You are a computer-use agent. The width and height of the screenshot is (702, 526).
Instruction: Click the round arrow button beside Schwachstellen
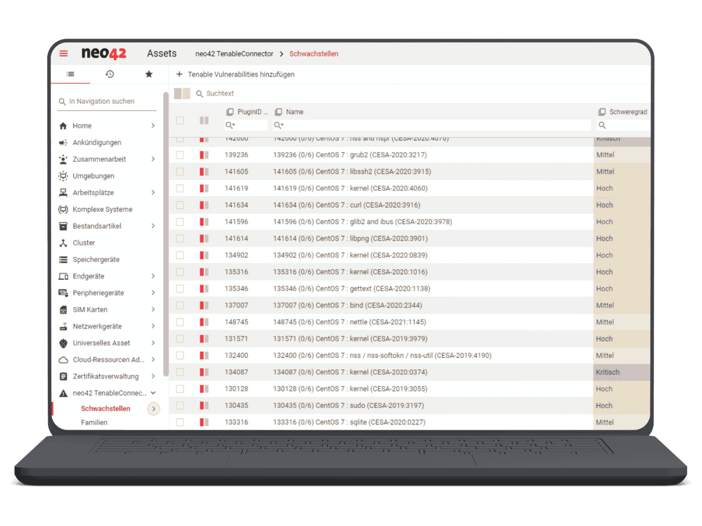[154, 409]
